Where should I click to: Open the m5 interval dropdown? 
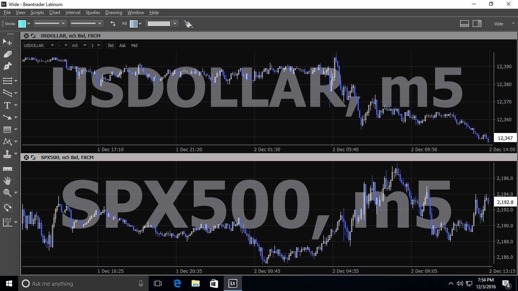pos(80,45)
